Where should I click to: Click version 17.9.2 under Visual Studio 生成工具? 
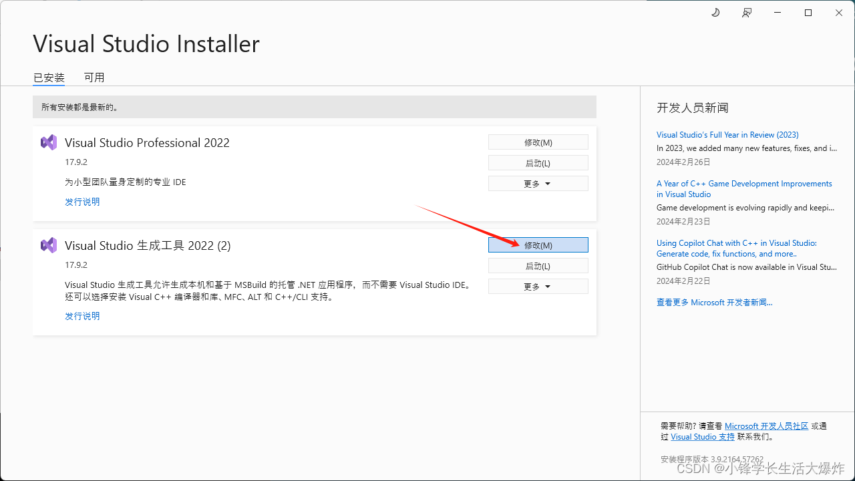click(76, 265)
